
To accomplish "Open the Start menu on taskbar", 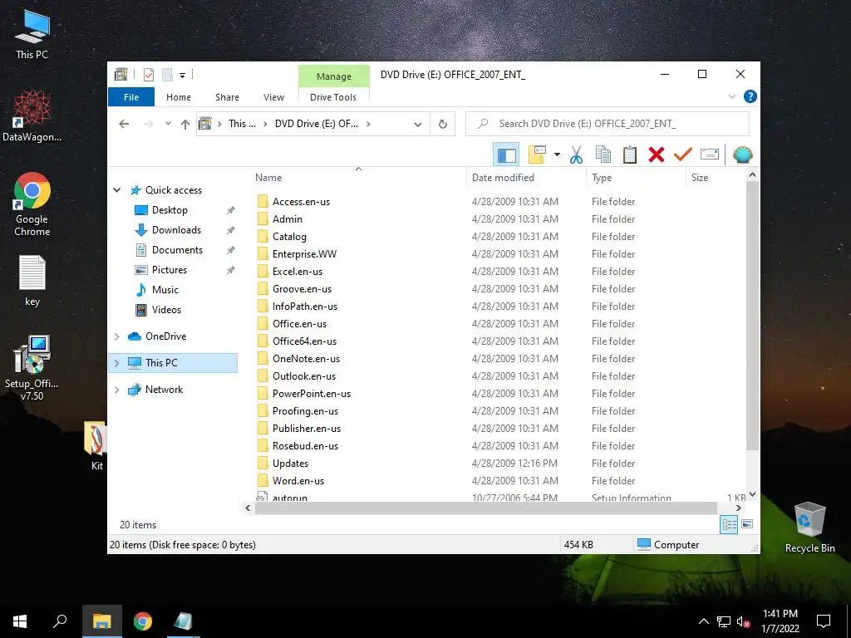I will pos(20,621).
